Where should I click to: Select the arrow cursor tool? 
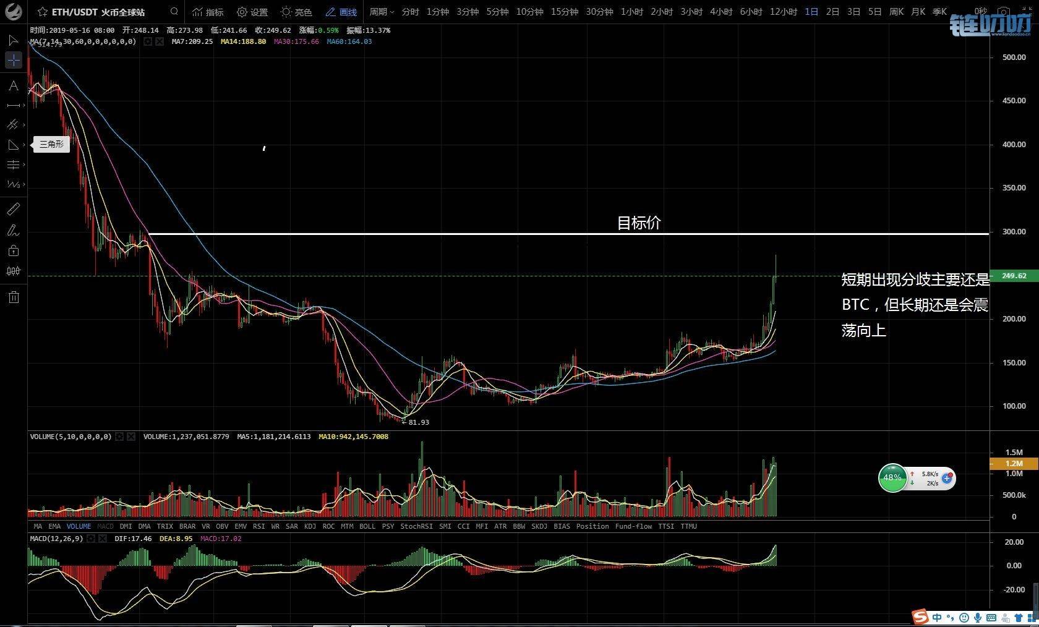tap(13, 41)
